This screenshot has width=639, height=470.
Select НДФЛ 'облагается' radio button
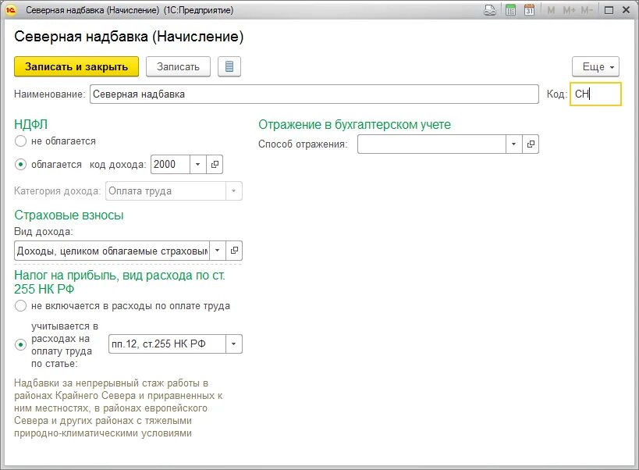[x=20, y=165]
